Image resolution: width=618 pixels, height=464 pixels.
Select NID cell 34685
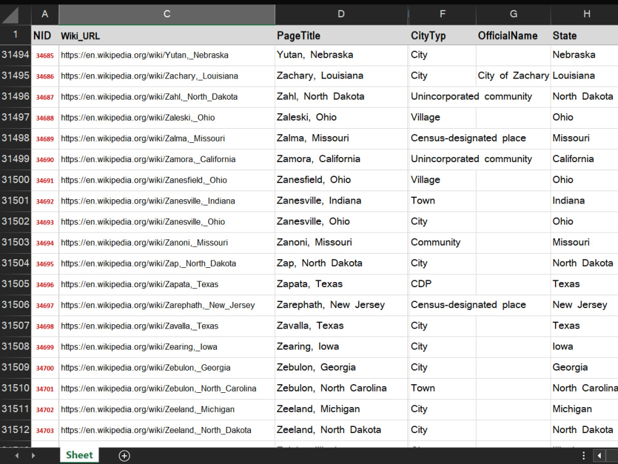(45, 56)
